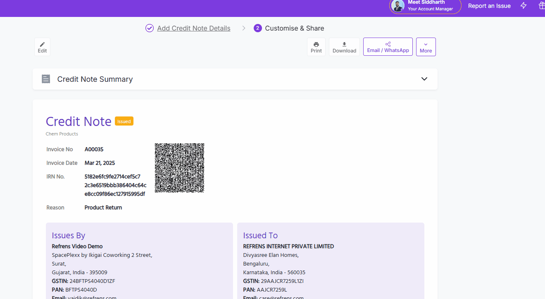The width and height of the screenshot is (545, 299).
Task: Click the step 2 number badge
Action: [x=258, y=28]
